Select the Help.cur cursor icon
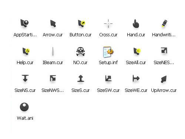The image size is (185, 139). pos(26,51)
